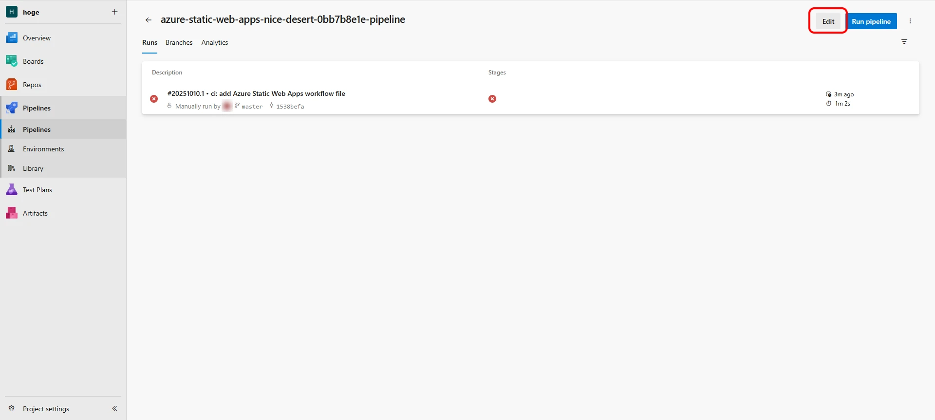Open Environments under Pipelines
This screenshot has width=935, height=420.
pyautogui.click(x=43, y=149)
